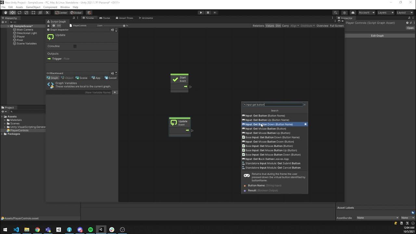The height and width of the screenshot is (234, 416).
Task: Open the Distribute dropdown
Action: pyautogui.click(x=307, y=26)
